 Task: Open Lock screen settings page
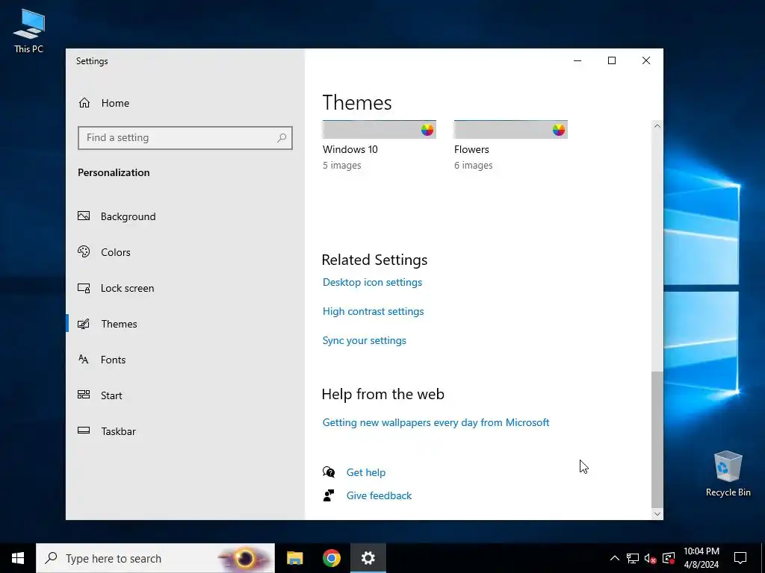127,288
